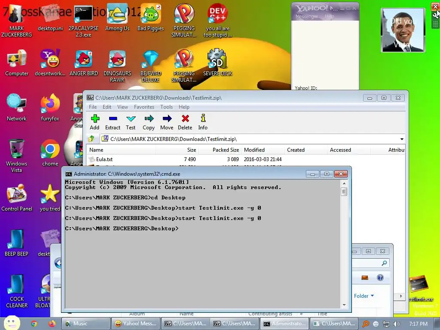Image resolution: width=440 pixels, height=330 pixels.
Task: Open the MARK ZUCKERBERG desktop folder icon
Action: pyautogui.click(x=17, y=20)
